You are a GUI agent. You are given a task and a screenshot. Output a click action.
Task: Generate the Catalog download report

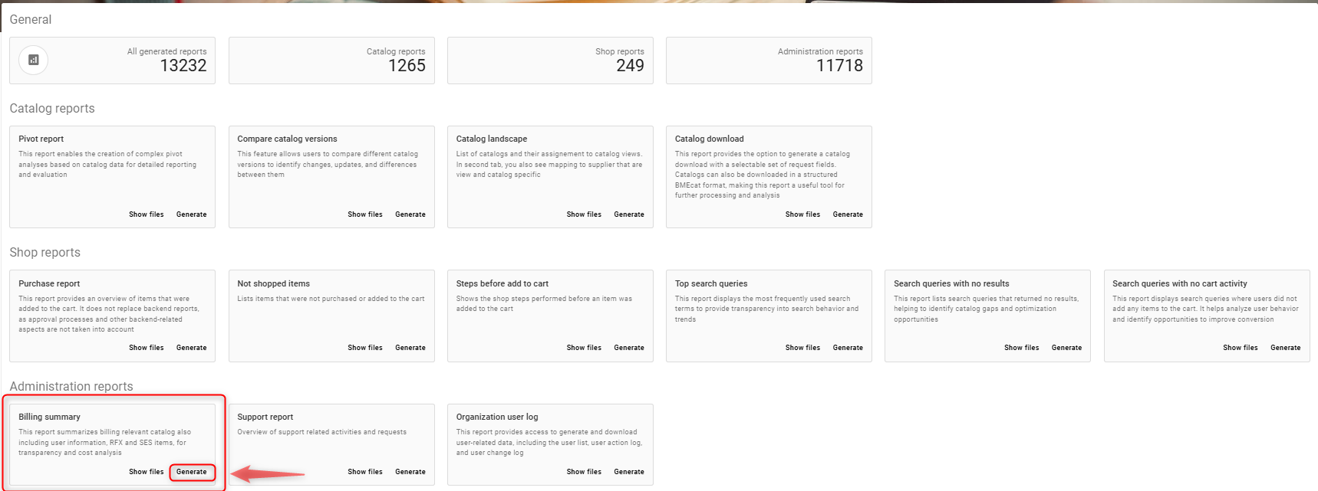848,214
